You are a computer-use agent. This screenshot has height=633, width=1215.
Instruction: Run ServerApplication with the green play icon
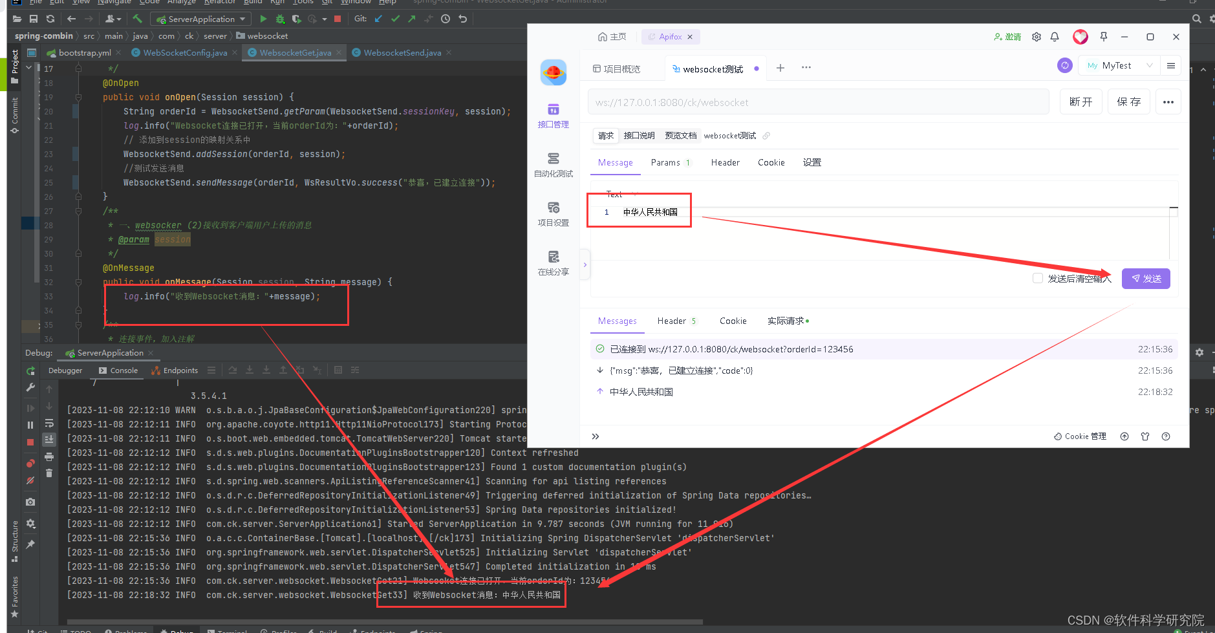264,18
